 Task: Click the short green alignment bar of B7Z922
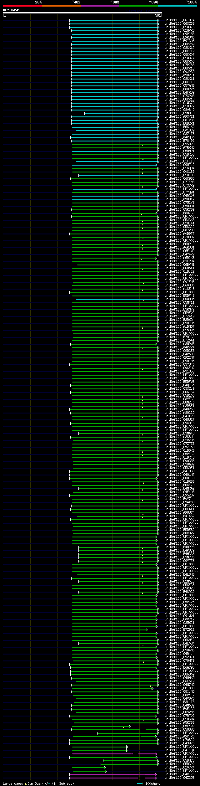109,630
